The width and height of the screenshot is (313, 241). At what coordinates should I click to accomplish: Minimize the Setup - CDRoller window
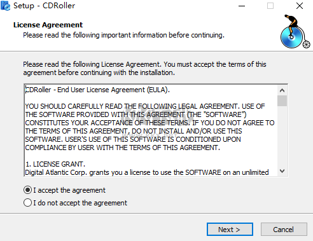pos(242,6)
